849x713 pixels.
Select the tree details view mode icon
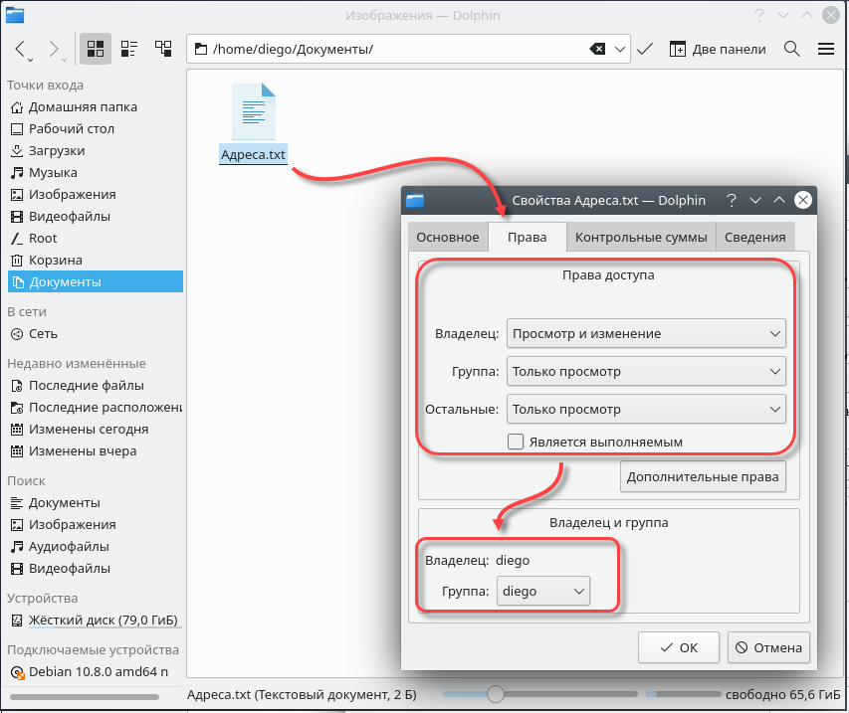(x=162, y=49)
